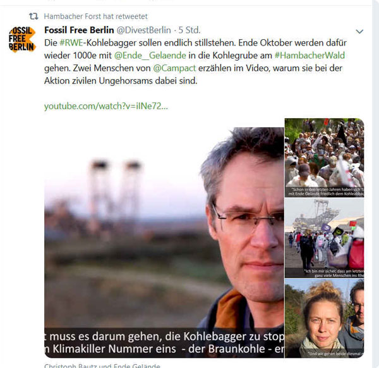Click the 5 Std. timestamp

coord(189,30)
